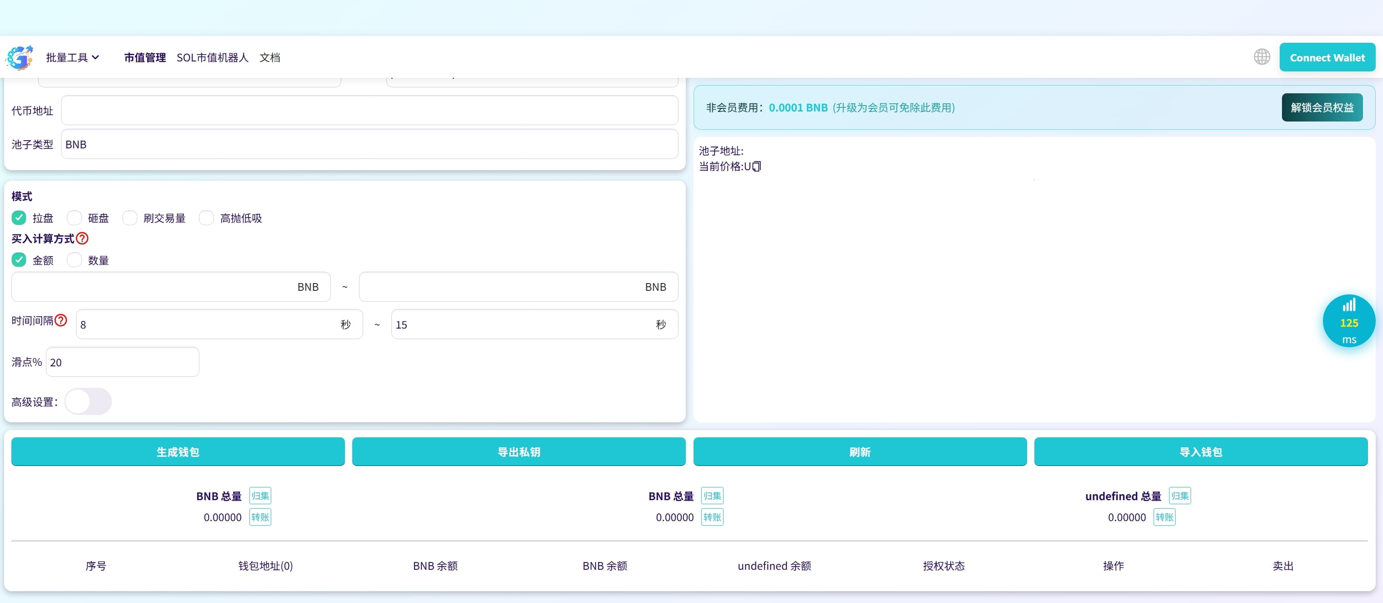This screenshot has height=603, width=1383.
Task: Check the 刷交易量 mode option
Action: pyautogui.click(x=130, y=218)
